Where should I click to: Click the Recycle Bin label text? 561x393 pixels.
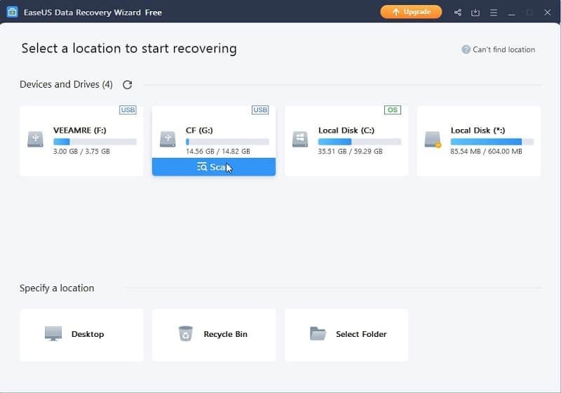click(225, 335)
